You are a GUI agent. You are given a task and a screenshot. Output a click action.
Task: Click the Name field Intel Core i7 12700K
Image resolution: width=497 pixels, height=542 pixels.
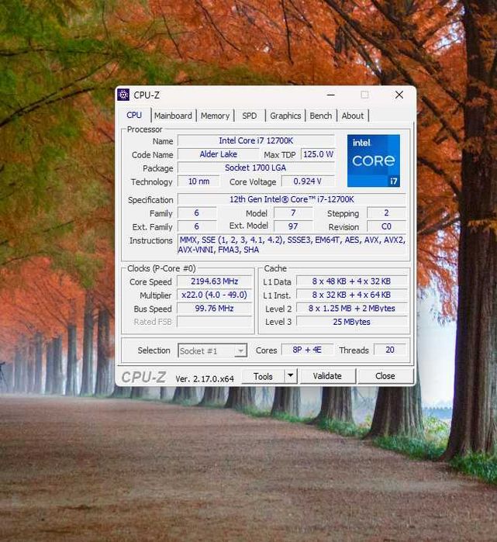(x=256, y=140)
